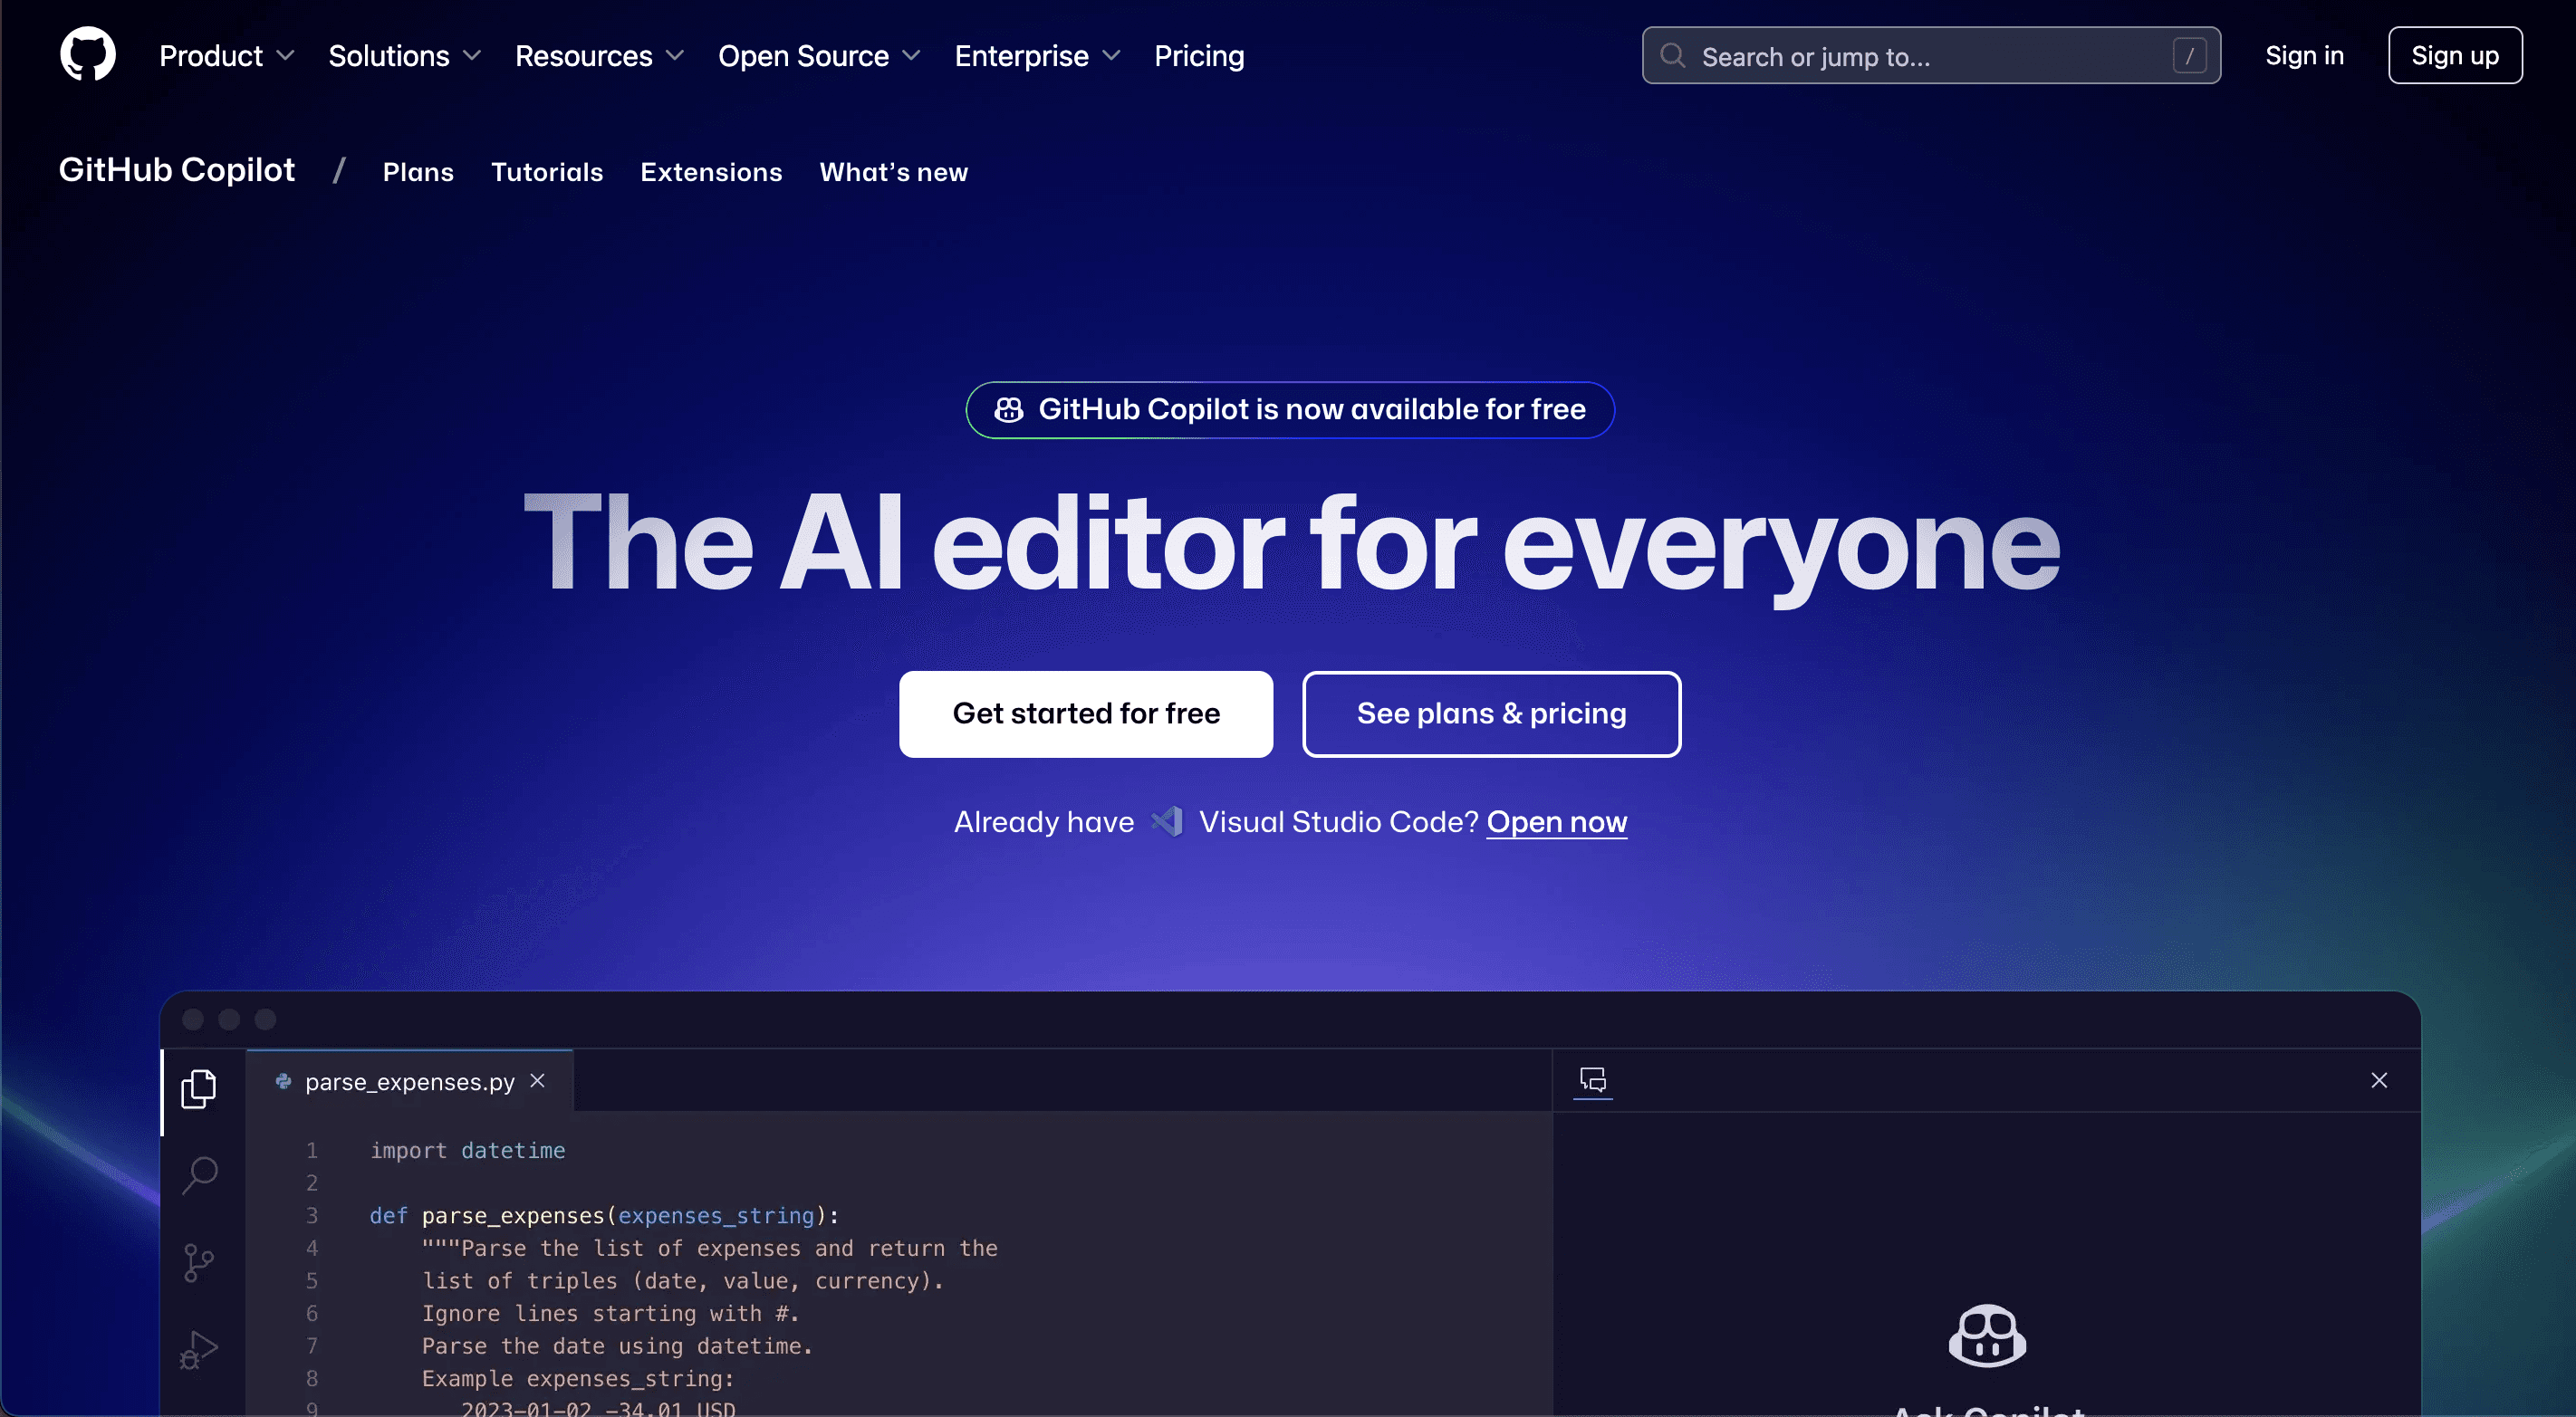View the What's new page
Screen dimensions: 2576x1417
(894, 172)
